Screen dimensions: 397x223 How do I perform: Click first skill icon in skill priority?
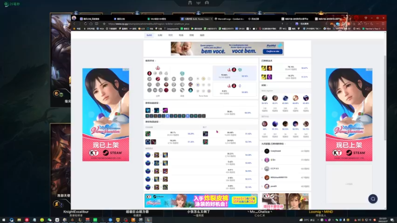click(x=148, y=110)
